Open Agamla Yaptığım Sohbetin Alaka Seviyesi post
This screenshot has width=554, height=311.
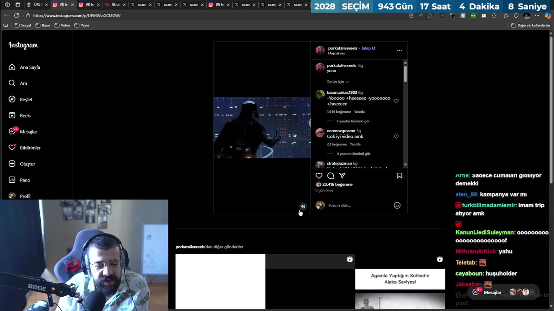400,282
